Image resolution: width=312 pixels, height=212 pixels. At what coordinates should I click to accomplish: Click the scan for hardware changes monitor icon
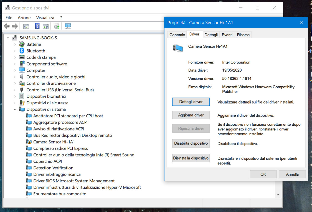click(68, 26)
